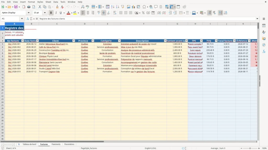Click the zoom out minus button

(x=241, y=148)
